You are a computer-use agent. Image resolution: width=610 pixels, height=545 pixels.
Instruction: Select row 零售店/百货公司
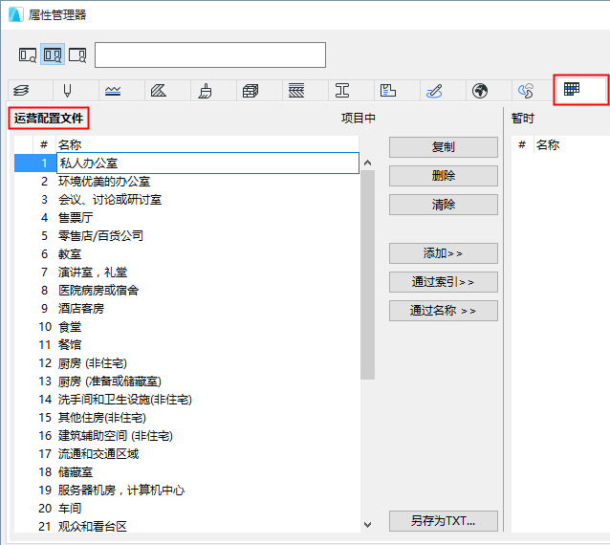[186, 235]
